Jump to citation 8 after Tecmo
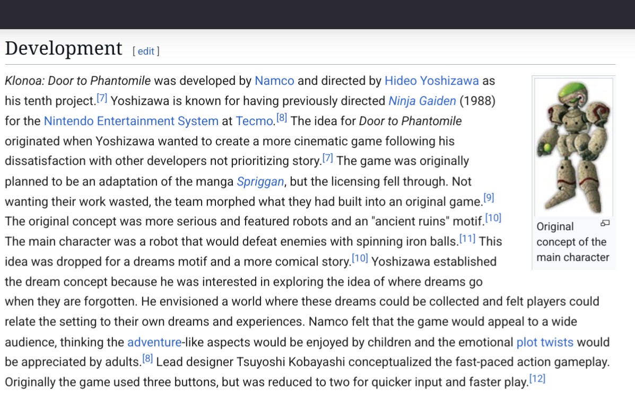 (282, 118)
